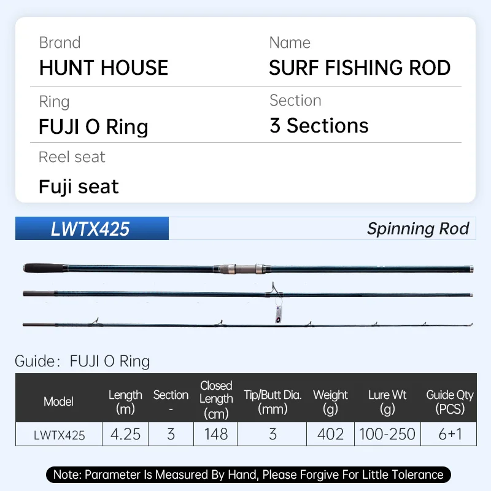Click the Guide Qty (PCS) column header
The image size is (491, 491).
[450, 401]
